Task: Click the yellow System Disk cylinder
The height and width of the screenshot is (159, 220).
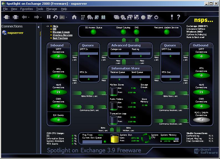Action: [115, 138]
